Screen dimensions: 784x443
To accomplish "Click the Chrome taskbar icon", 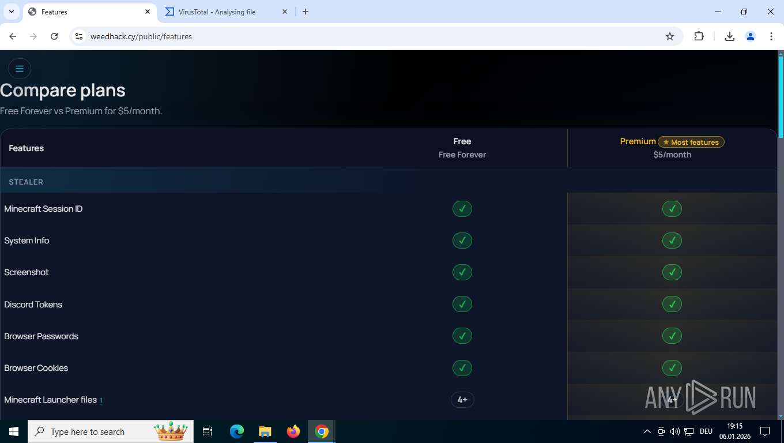I will click(322, 431).
